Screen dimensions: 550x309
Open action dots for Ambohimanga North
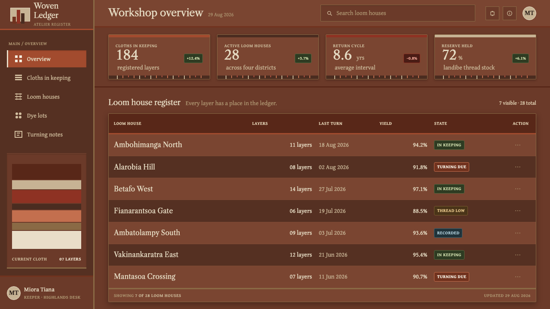click(x=518, y=145)
